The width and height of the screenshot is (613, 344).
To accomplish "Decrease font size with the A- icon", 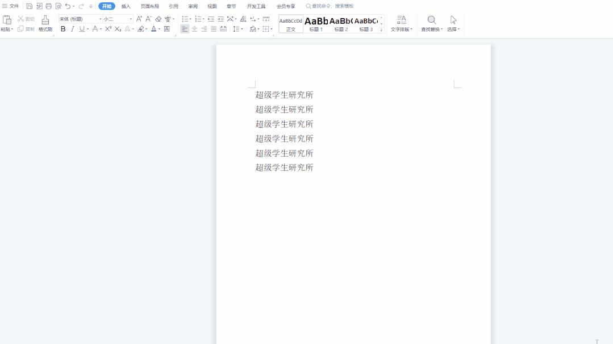I will (148, 19).
